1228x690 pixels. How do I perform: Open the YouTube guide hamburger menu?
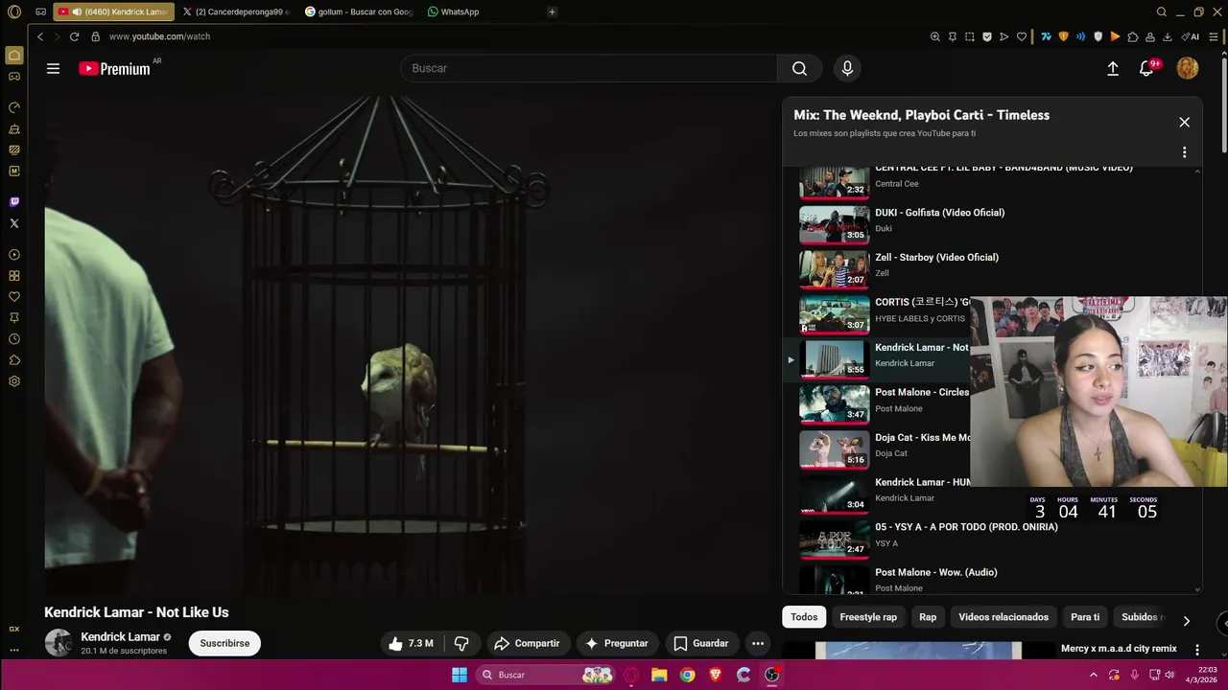click(x=53, y=68)
